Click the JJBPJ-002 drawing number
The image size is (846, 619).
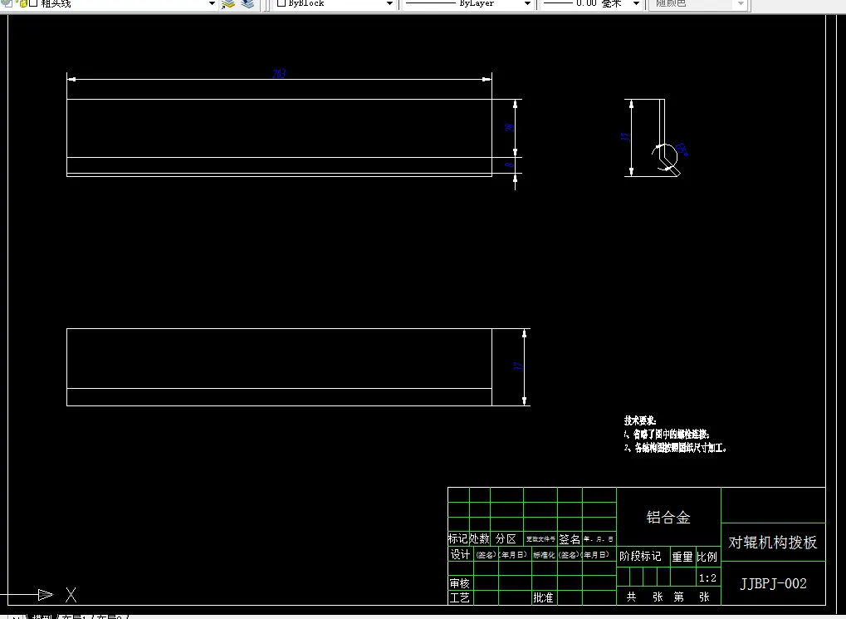click(x=773, y=583)
